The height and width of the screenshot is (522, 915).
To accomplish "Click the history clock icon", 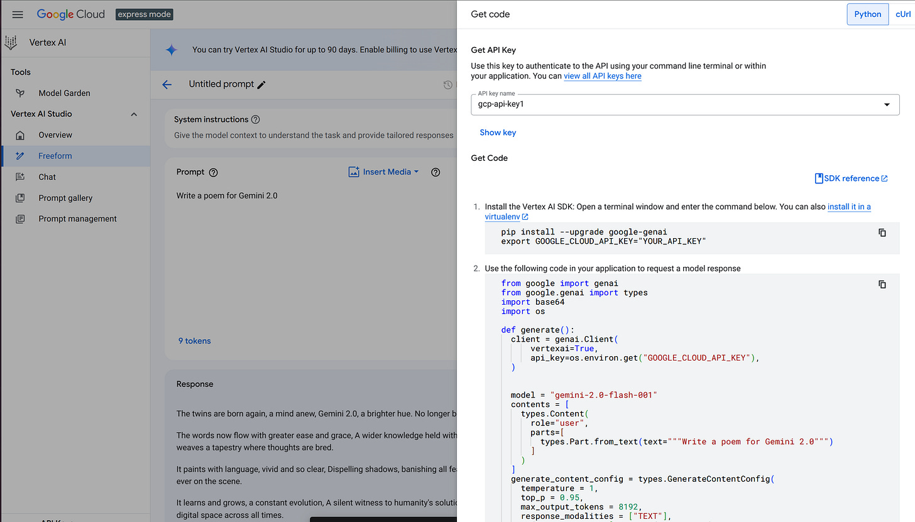I will [x=448, y=85].
